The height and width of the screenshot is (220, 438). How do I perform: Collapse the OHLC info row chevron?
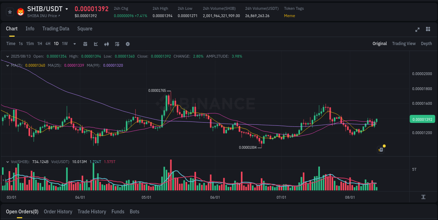[x=8, y=56]
